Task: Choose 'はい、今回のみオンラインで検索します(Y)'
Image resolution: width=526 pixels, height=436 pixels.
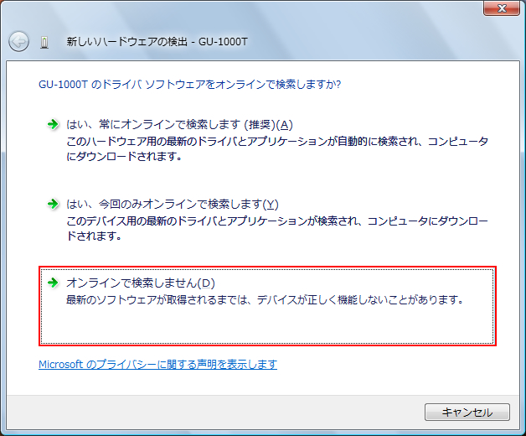Action: [172, 205]
